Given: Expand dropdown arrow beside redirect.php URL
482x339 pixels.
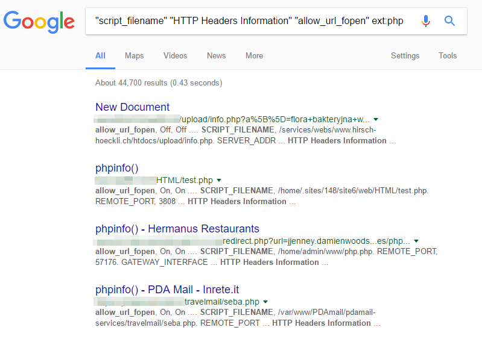Looking at the screenshot, I should (x=416, y=241).
